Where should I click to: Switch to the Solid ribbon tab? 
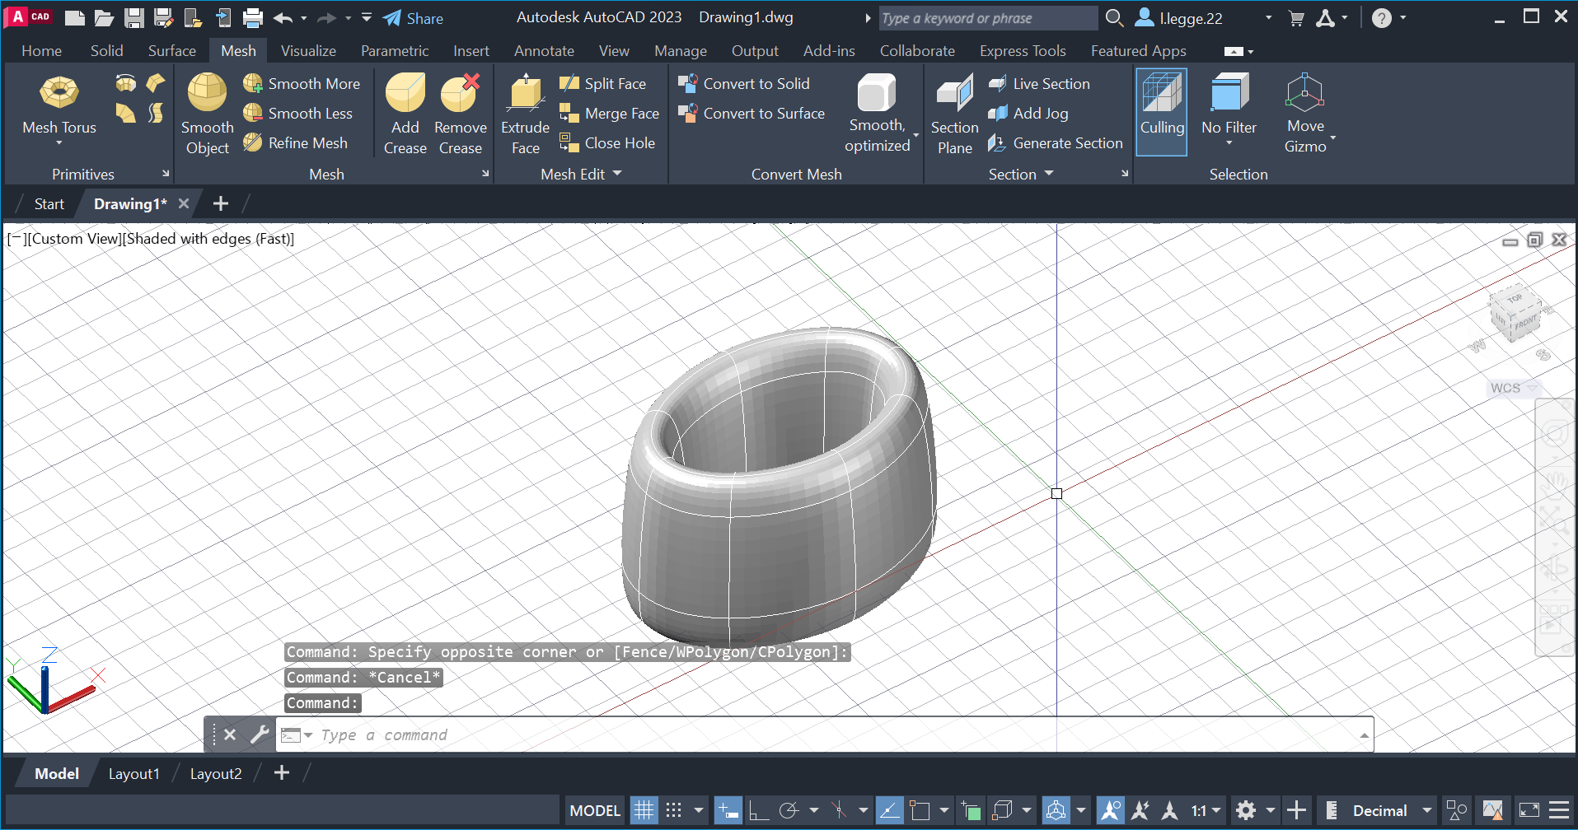(106, 50)
